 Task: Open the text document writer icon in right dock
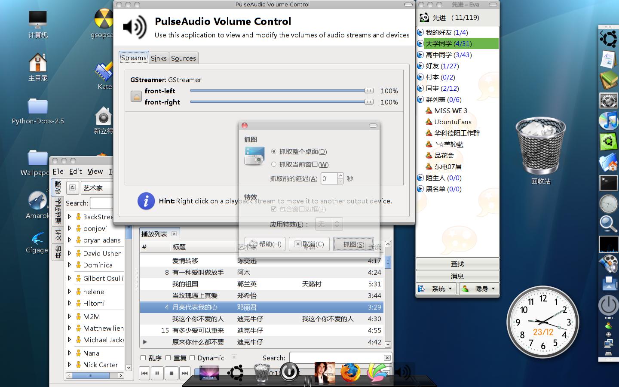point(609,59)
